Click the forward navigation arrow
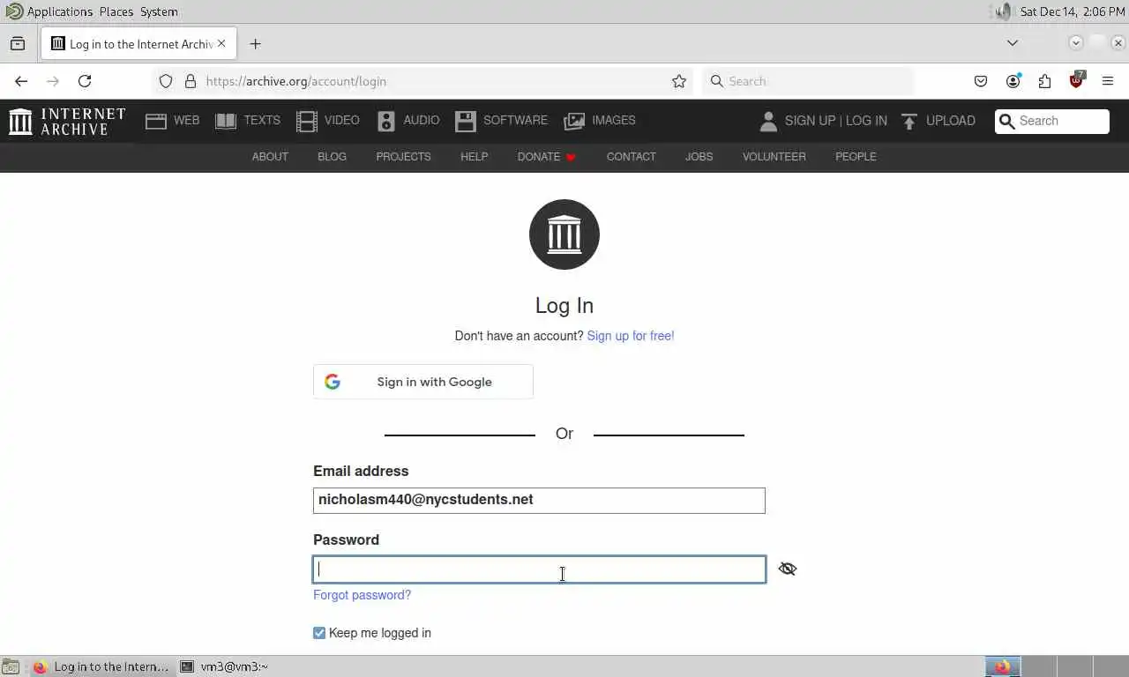1129x677 pixels. click(x=53, y=81)
